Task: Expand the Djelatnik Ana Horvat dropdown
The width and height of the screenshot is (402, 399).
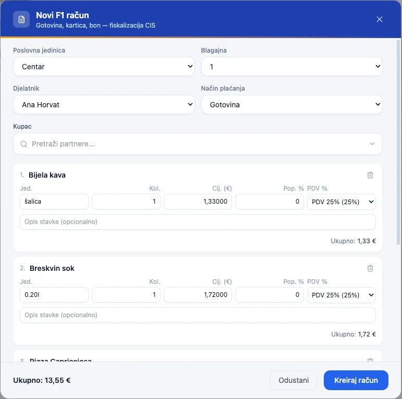Action: pyautogui.click(x=104, y=105)
